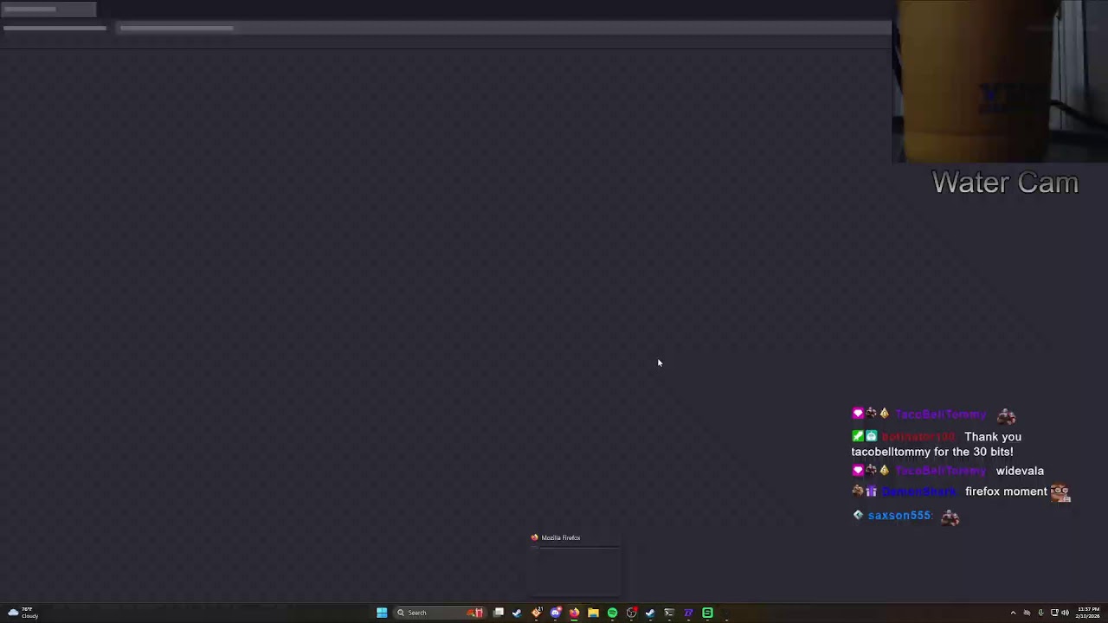This screenshot has width=1108, height=623.
Task: Open the green S app in taskbar
Action: click(x=707, y=613)
